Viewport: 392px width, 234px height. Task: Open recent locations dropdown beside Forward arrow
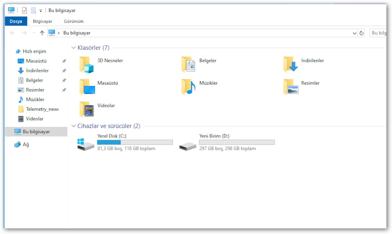[34, 33]
